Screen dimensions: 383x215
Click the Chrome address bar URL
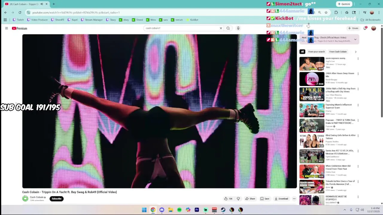point(76,13)
